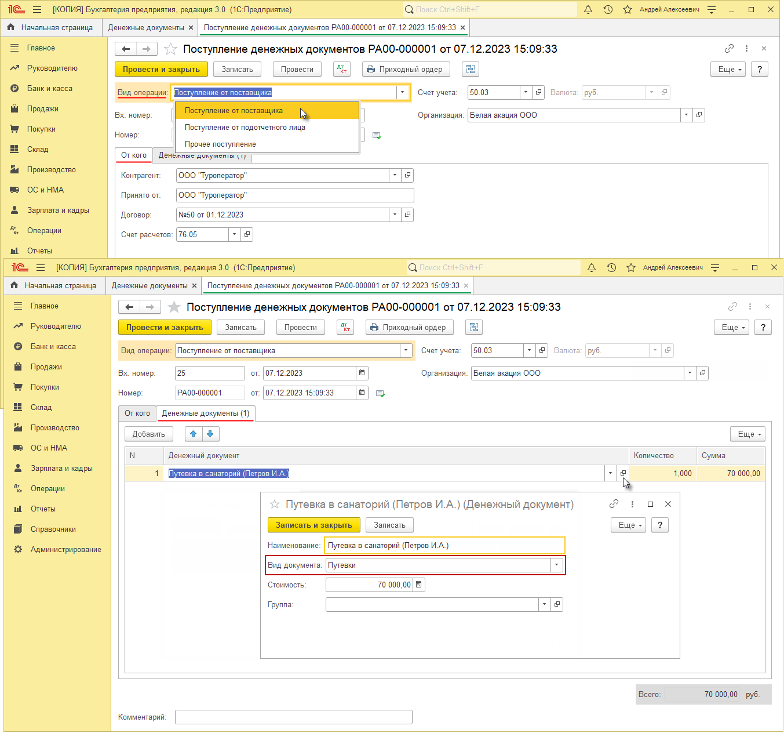This screenshot has height=733, width=784.
Task: Click the Вх. номер field containing 25
Action: (210, 373)
